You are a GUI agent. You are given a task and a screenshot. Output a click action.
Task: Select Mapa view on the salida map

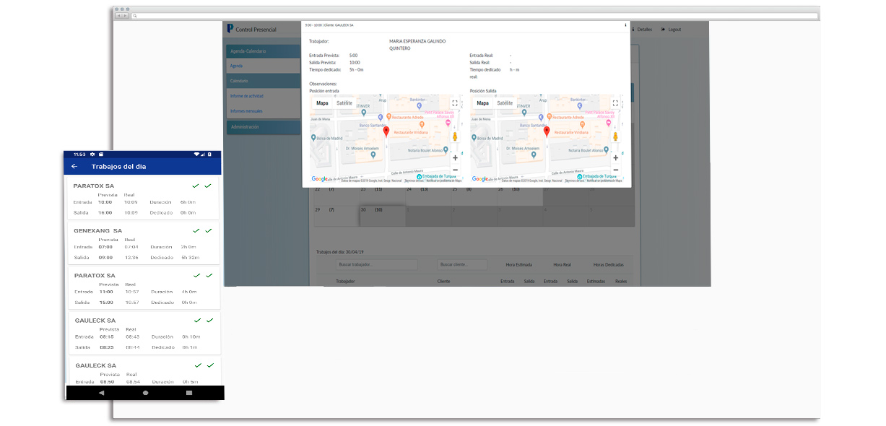point(482,103)
